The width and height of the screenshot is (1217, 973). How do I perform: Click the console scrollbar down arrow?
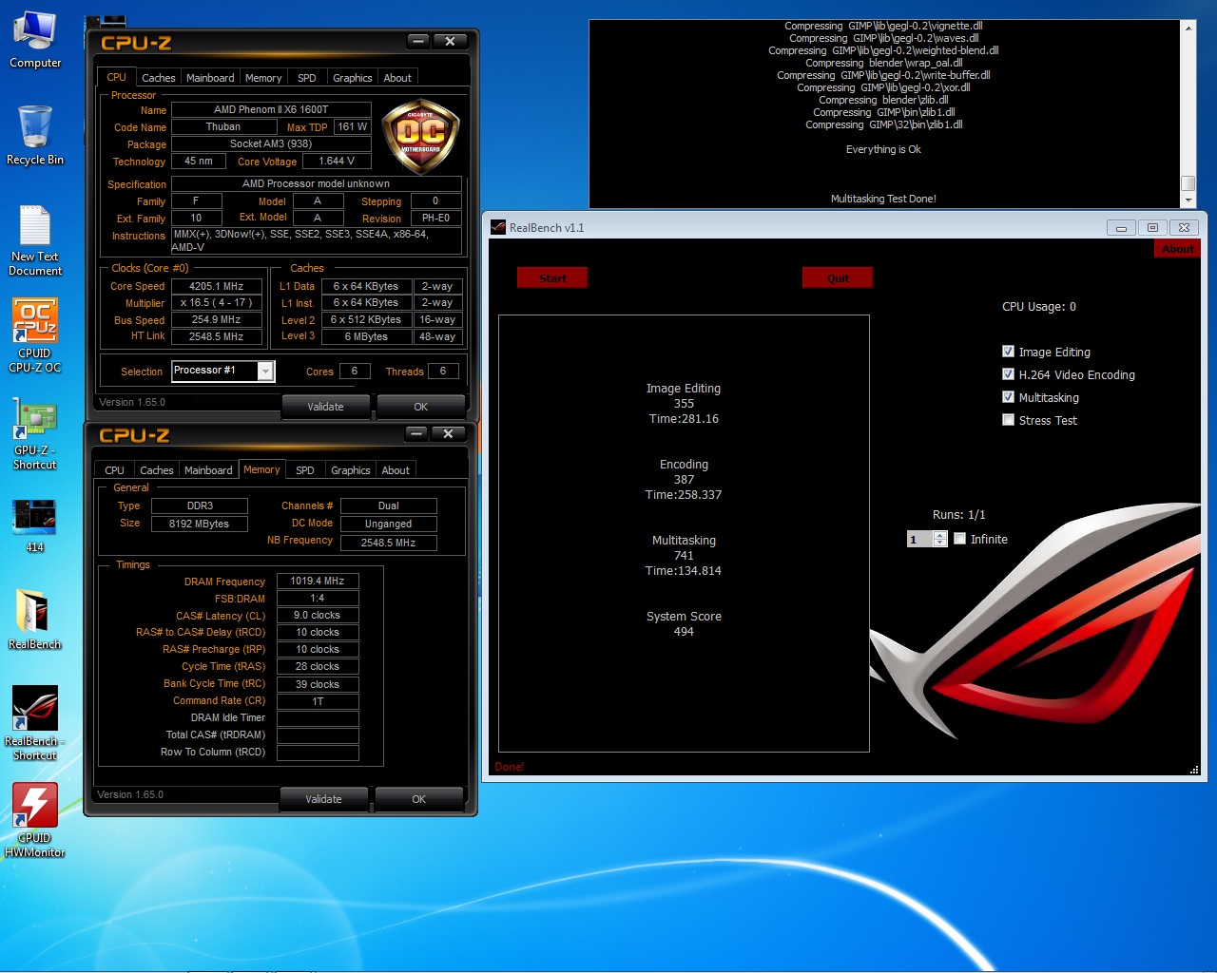(x=1188, y=200)
